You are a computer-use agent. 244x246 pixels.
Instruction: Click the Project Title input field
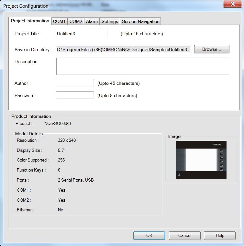(82, 34)
